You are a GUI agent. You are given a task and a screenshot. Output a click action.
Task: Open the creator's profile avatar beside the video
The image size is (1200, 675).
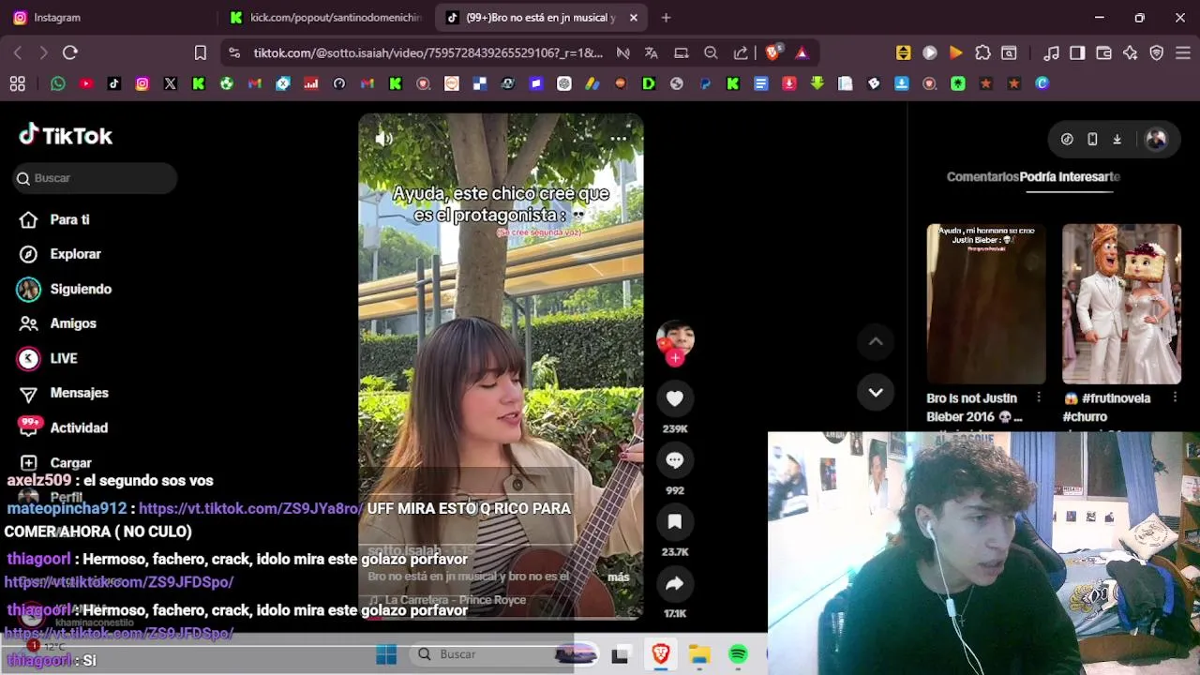tap(675, 337)
